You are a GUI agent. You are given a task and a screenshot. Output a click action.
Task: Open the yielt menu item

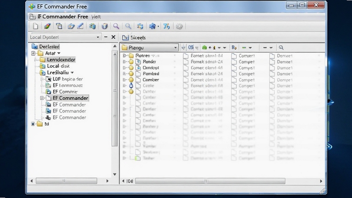point(96,17)
